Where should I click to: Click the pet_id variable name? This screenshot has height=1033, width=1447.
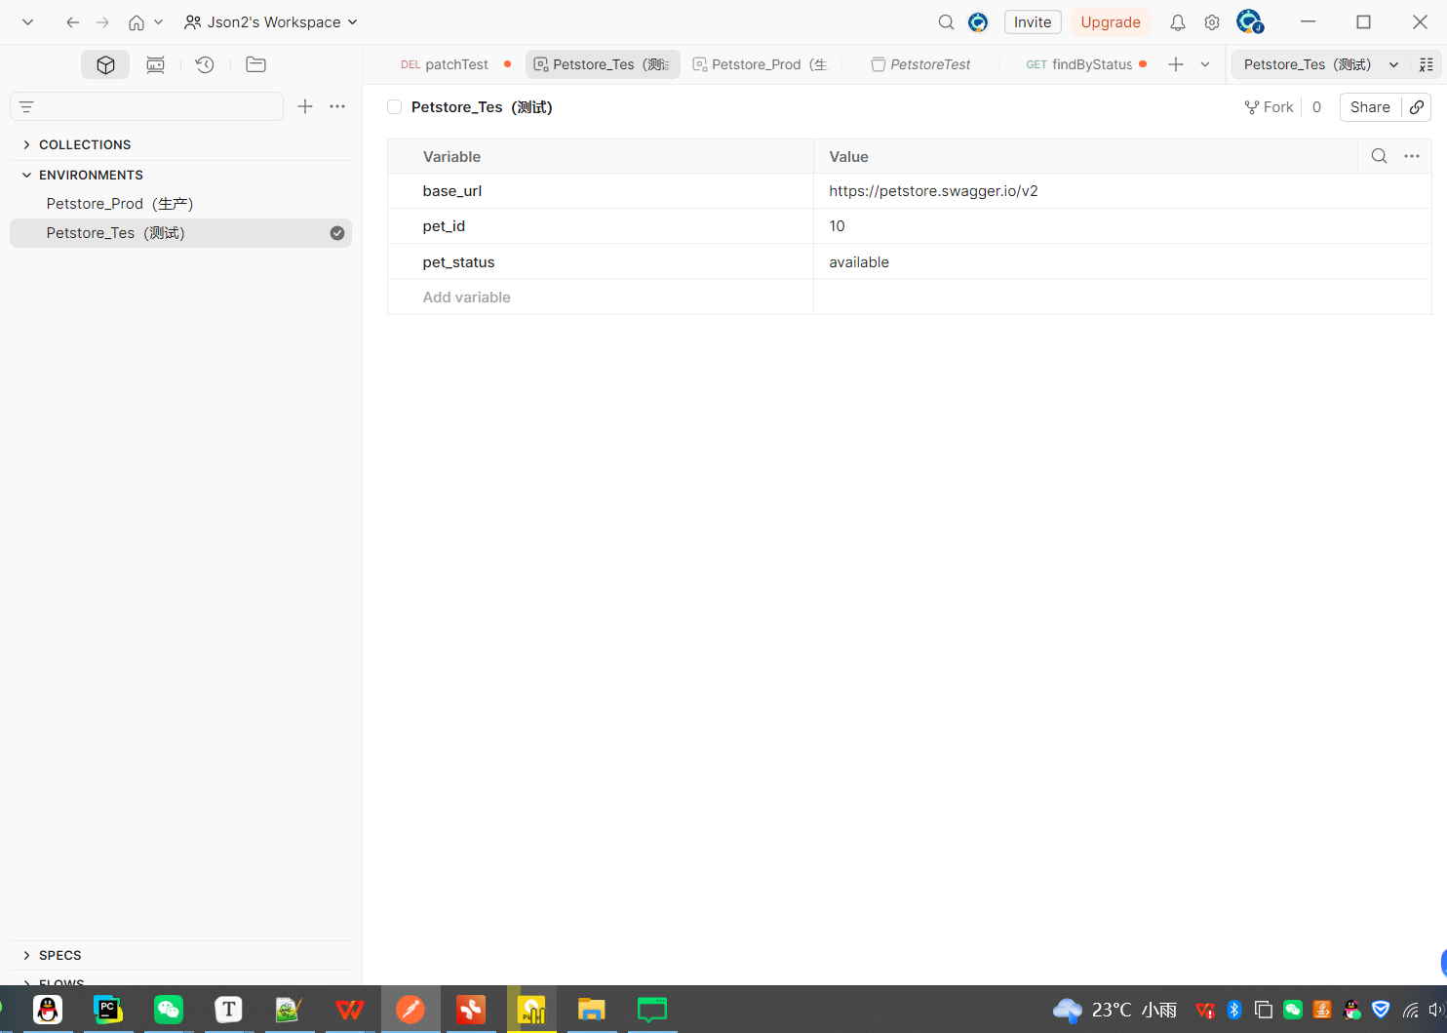(444, 226)
